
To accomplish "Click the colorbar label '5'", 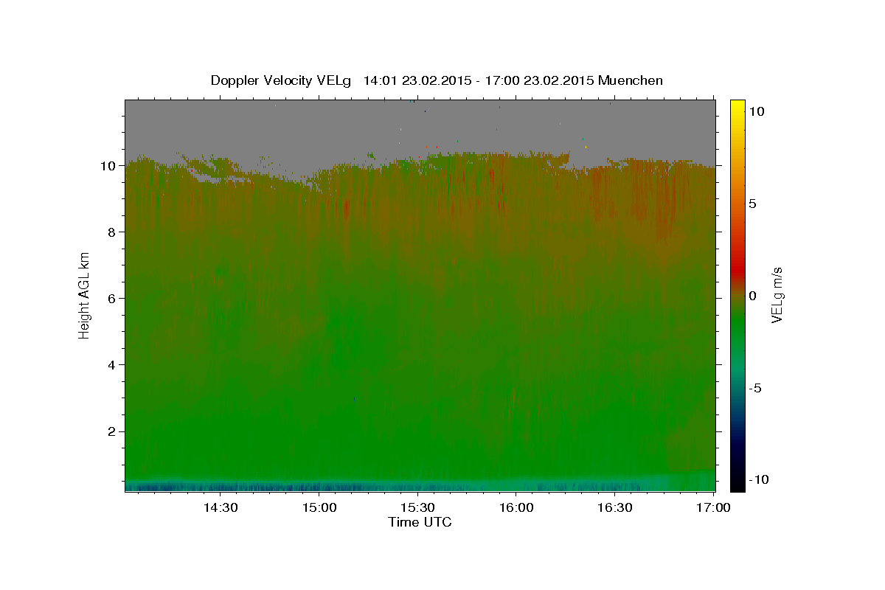I will [752, 204].
